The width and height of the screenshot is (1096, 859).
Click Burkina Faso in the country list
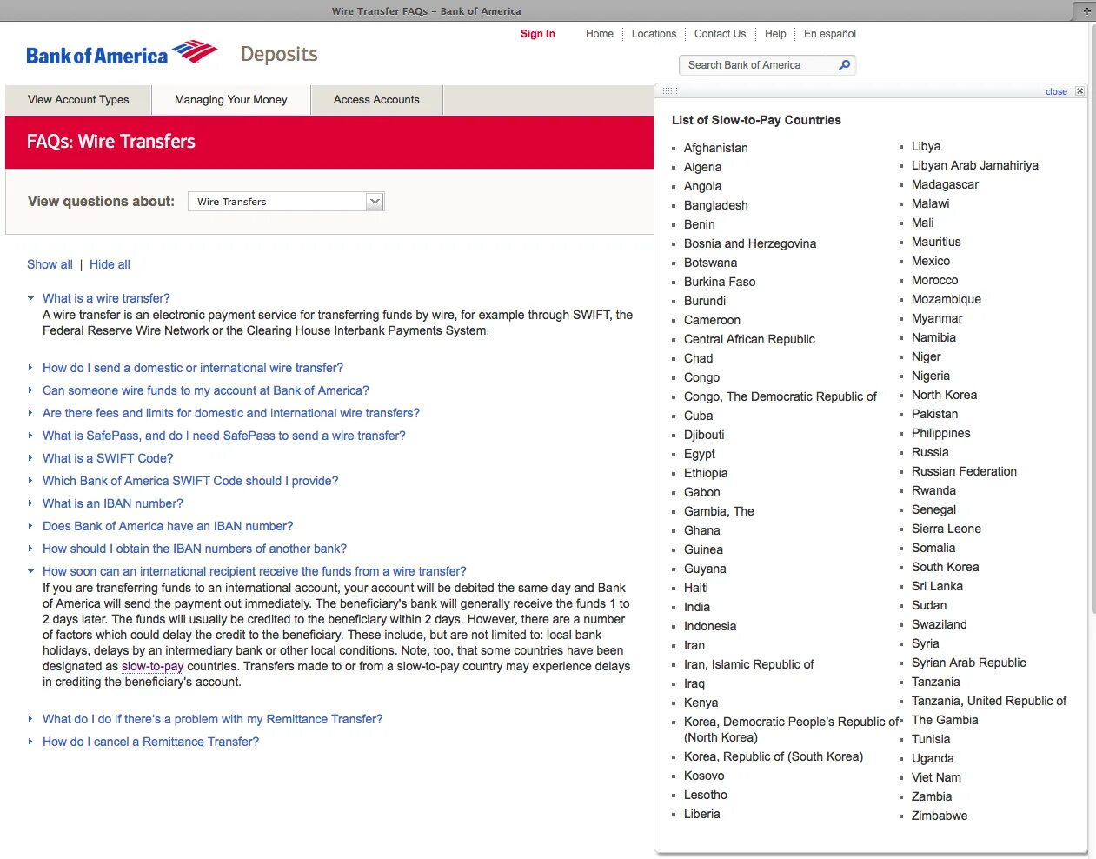coord(720,282)
